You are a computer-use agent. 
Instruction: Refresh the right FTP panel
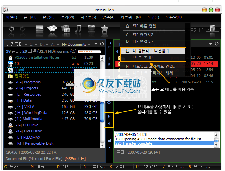tap(217, 44)
